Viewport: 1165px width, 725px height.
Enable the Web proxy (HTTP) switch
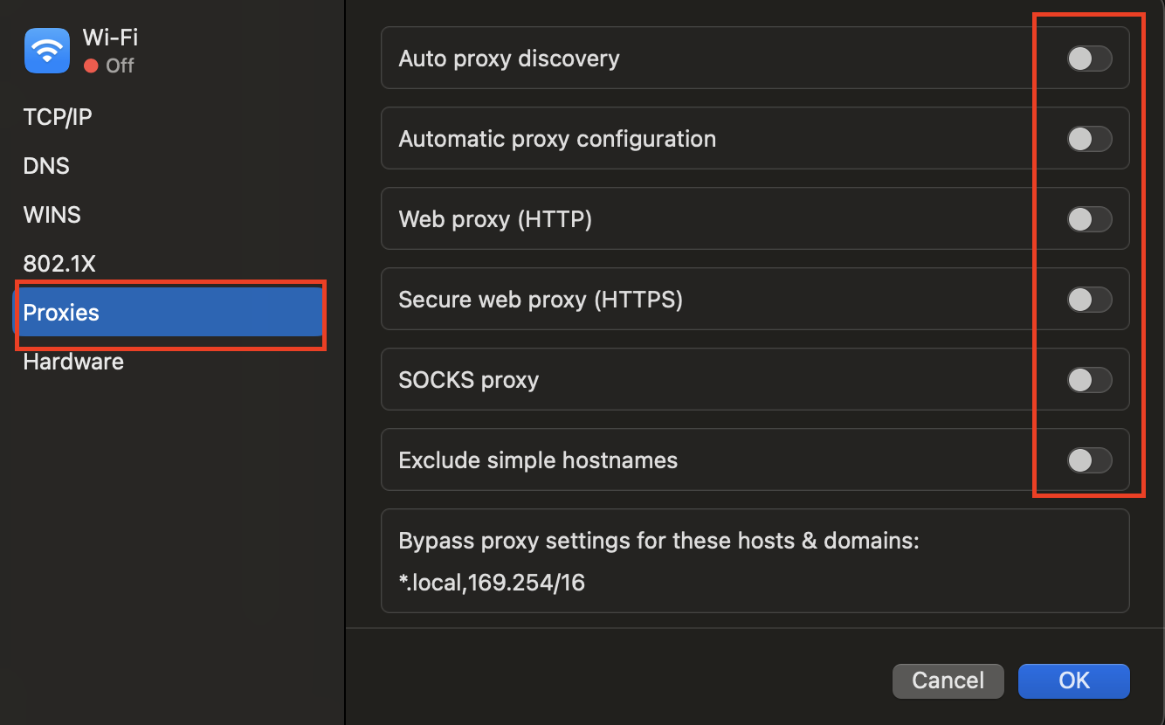1088,219
